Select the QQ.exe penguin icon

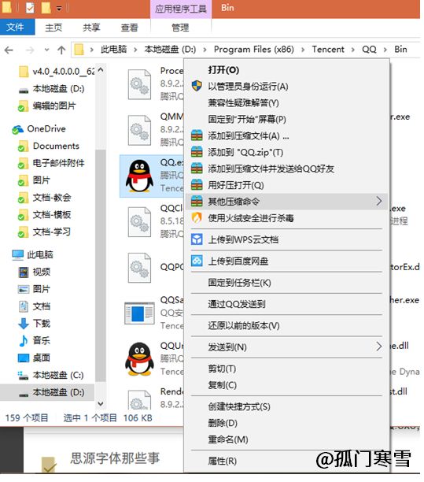pos(139,176)
